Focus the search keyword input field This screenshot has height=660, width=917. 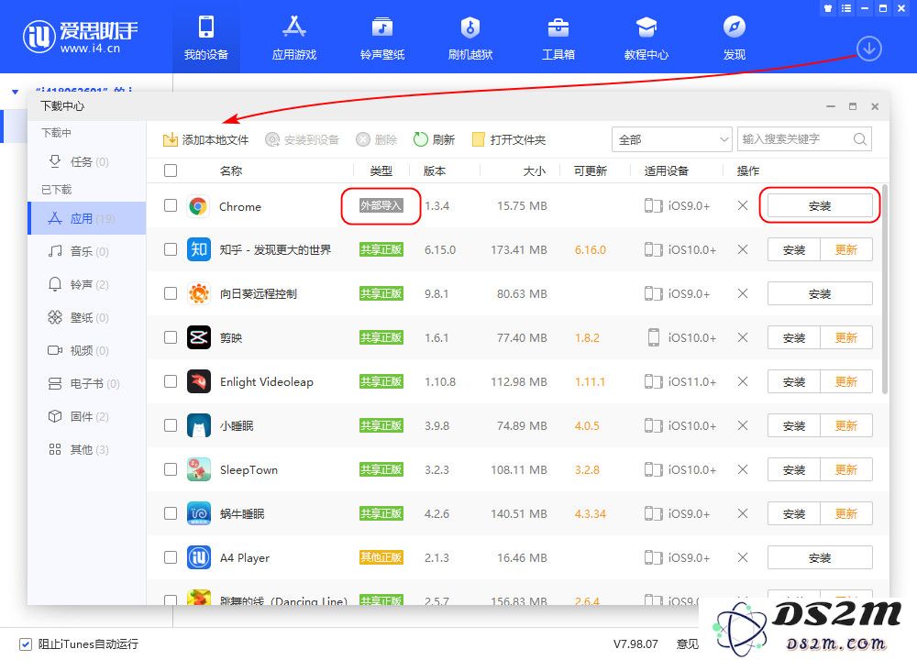tap(795, 139)
